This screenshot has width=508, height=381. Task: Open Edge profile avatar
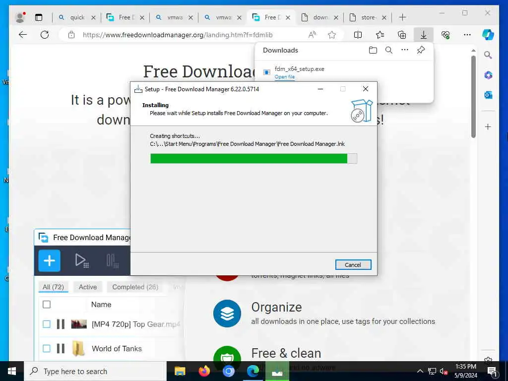coord(20,17)
